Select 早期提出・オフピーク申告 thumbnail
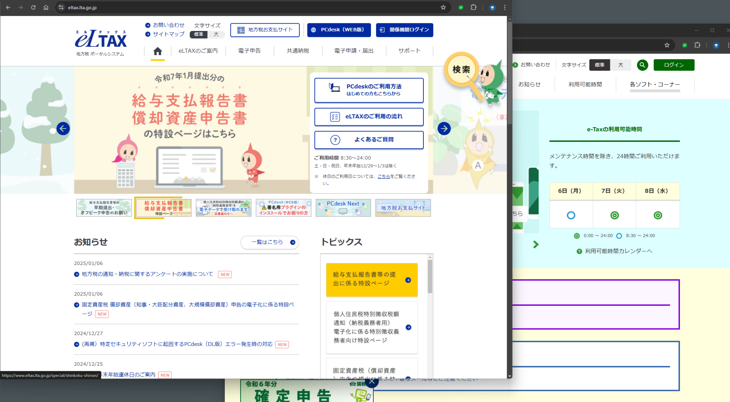 [104, 208]
